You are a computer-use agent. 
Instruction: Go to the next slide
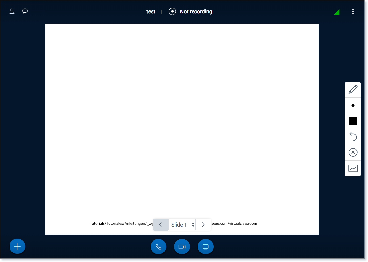(x=203, y=224)
